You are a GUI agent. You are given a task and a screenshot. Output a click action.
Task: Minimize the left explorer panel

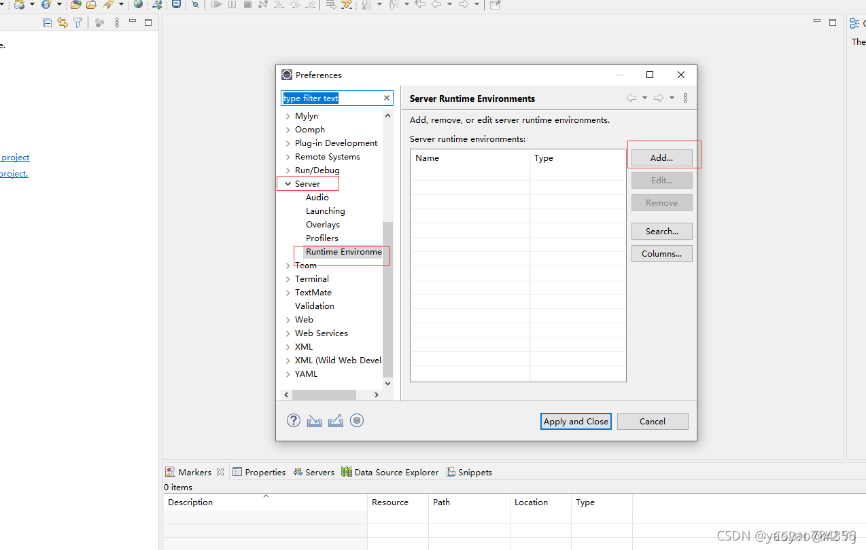coord(133,22)
